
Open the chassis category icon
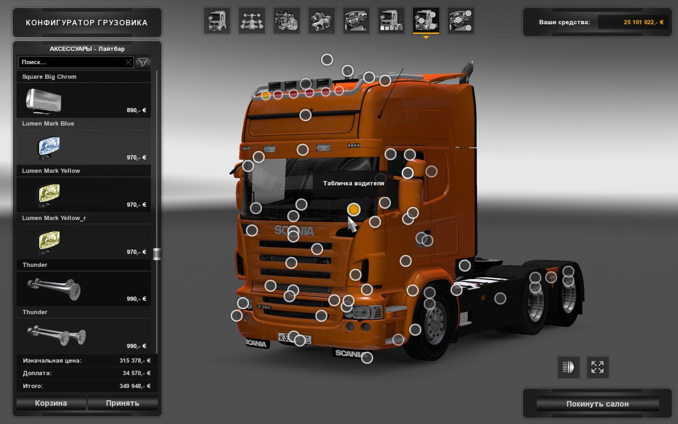coord(252,21)
